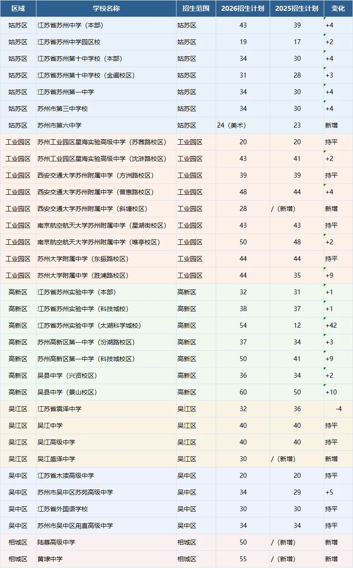This screenshot has width=353, height=568.
Task: Click the 招生范围 column header
Action: tap(196, 9)
